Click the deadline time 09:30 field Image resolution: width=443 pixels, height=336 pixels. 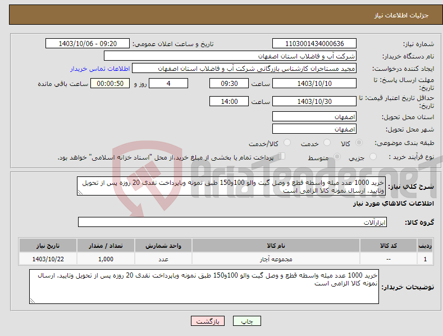pyautogui.click(x=229, y=83)
